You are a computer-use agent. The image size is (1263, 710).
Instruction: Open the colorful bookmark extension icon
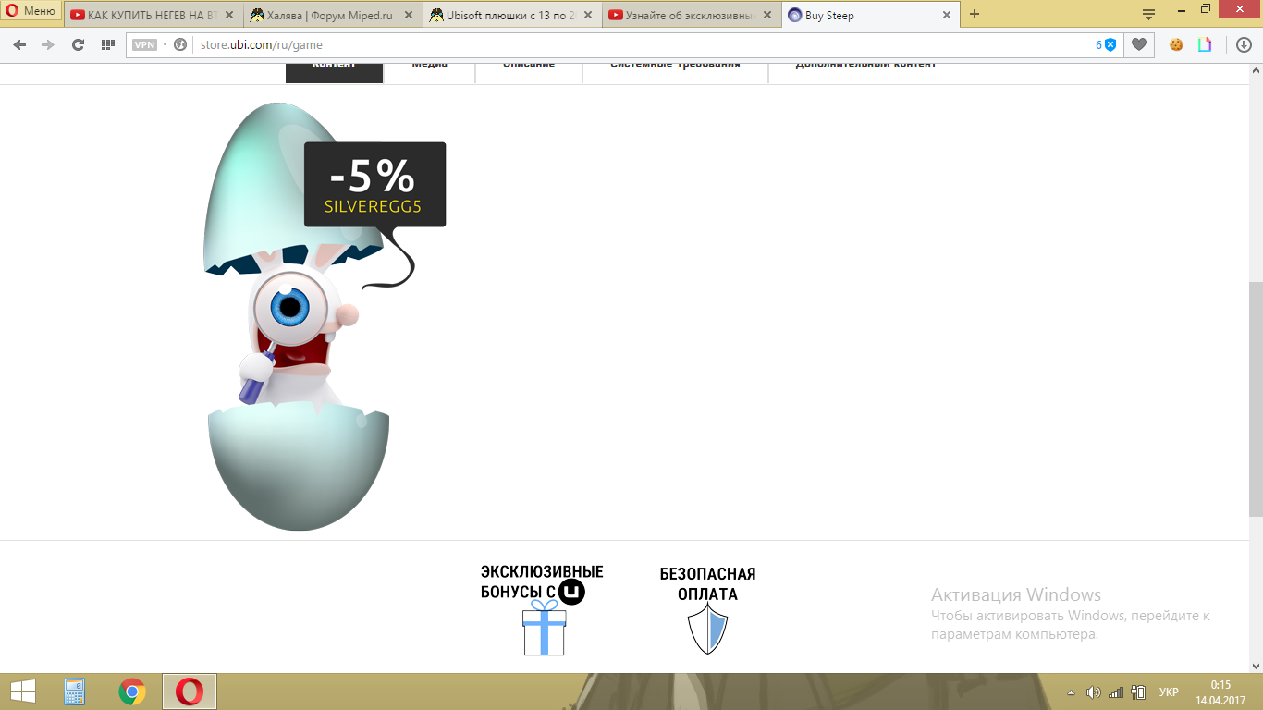1205,44
